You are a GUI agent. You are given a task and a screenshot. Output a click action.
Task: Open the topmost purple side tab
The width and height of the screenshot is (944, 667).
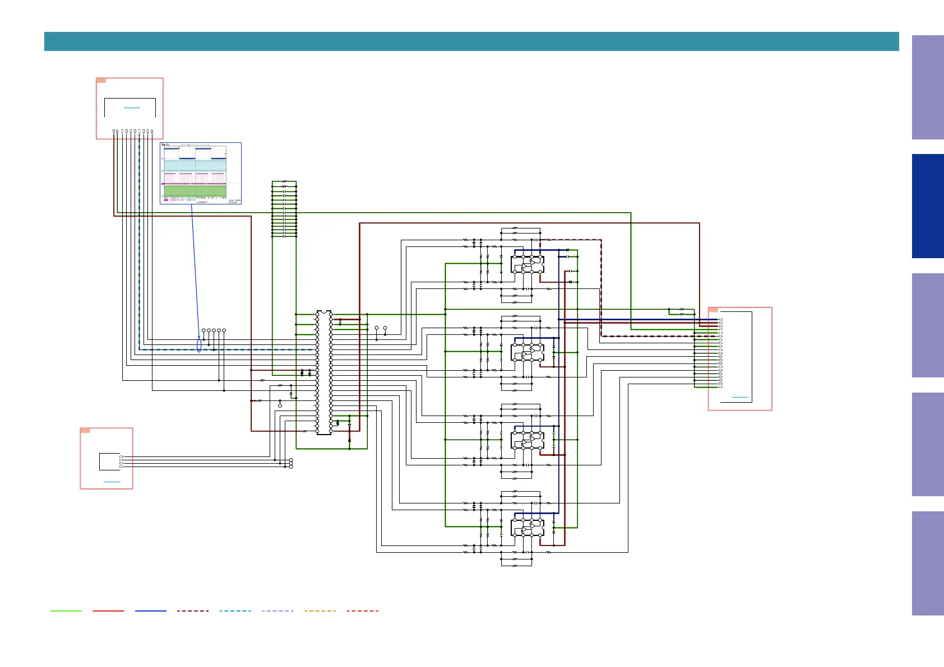click(928, 87)
